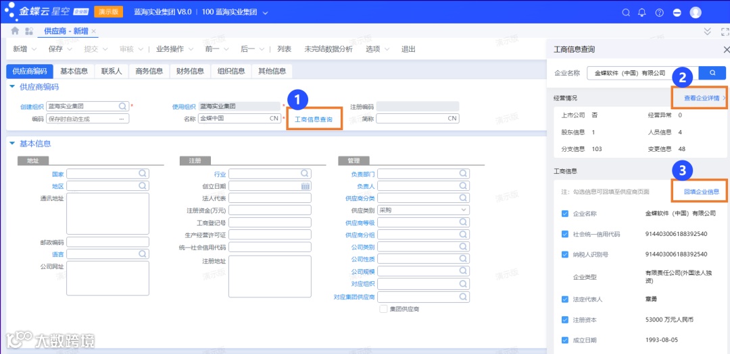Tick the 集团供应商 checkbox

tap(384, 308)
